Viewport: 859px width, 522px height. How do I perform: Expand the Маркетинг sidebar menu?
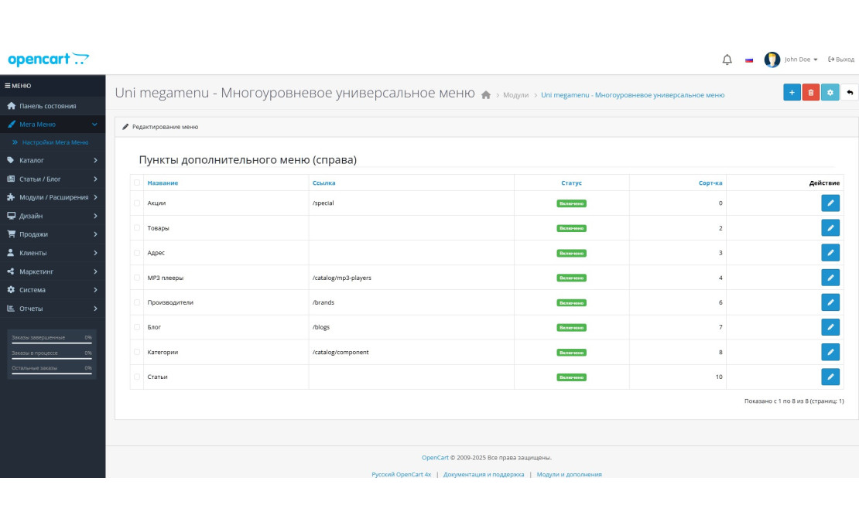[x=53, y=271]
